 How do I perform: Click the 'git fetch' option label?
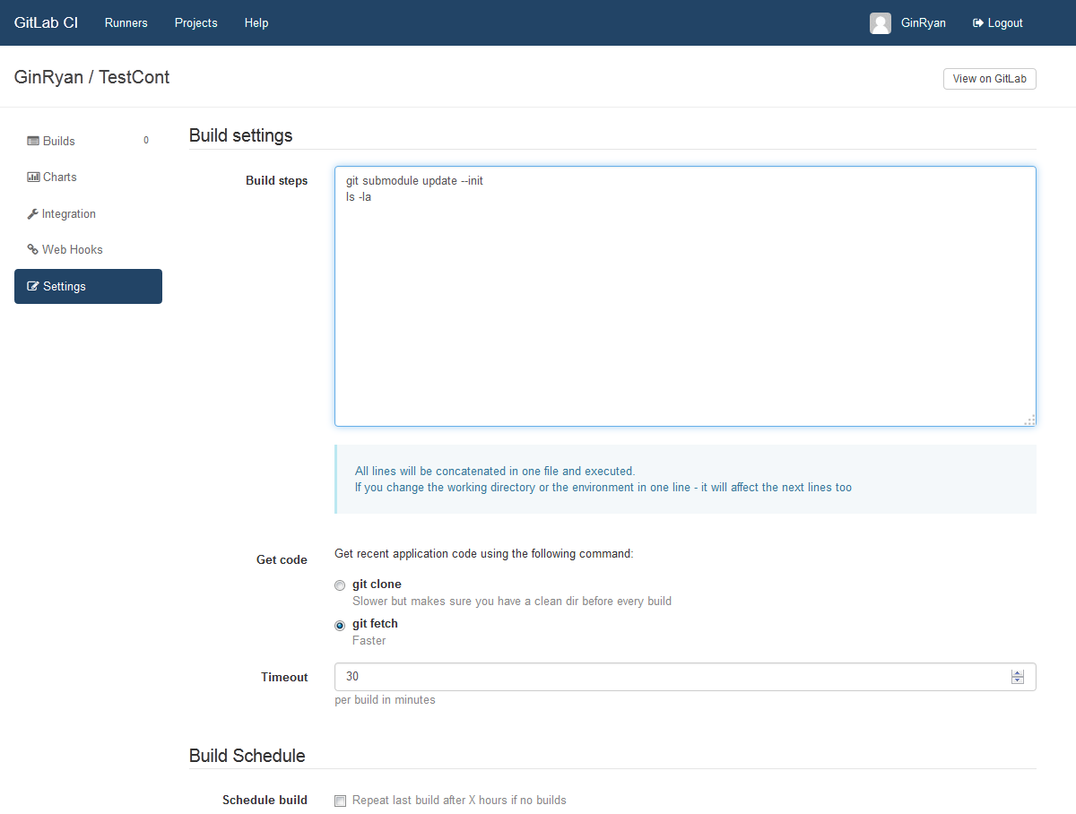375,623
